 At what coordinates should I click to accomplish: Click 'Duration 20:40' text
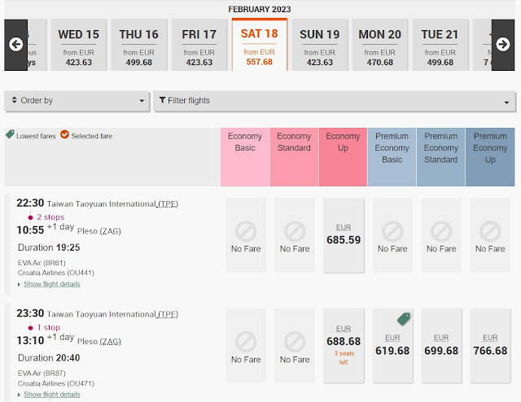coord(49,358)
